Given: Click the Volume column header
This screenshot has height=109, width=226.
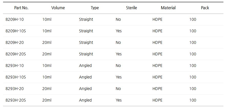Looking at the screenshot, I should (58, 8).
